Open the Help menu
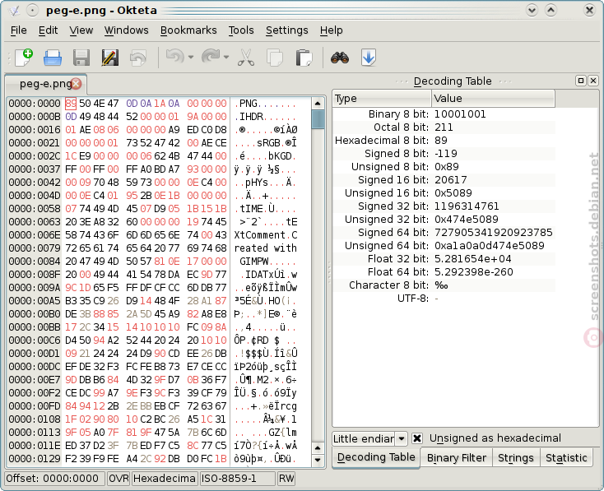 [x=332, y=30]
